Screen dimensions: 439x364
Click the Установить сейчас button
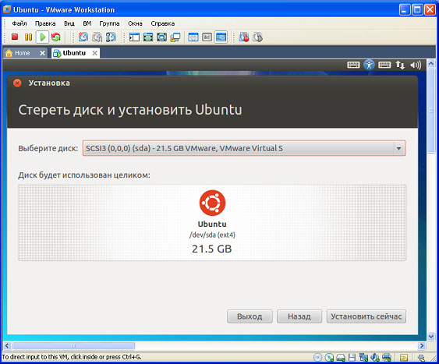pos(366,316)
